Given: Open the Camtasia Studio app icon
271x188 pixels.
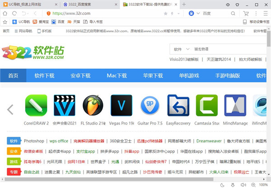Looking at the screenshot, I should click(x=207, y=105).
